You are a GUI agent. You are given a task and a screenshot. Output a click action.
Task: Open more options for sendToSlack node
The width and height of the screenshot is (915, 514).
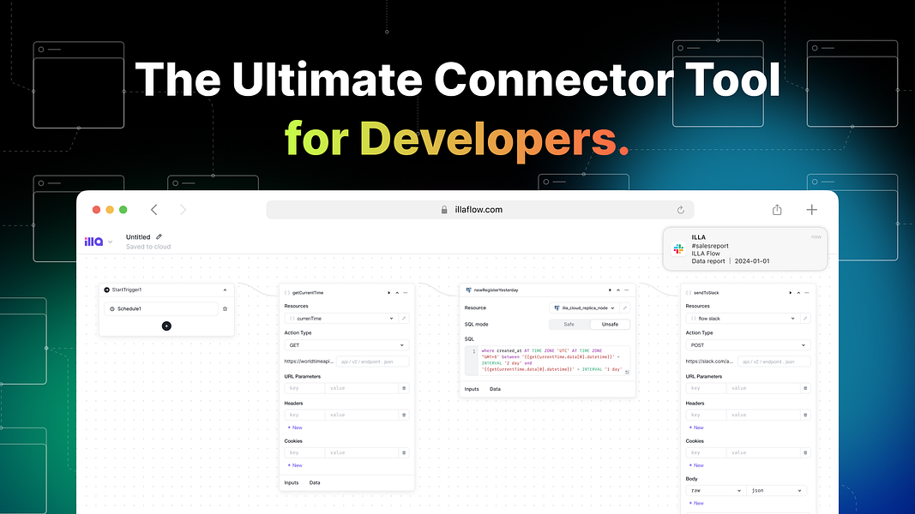[807, 292]
